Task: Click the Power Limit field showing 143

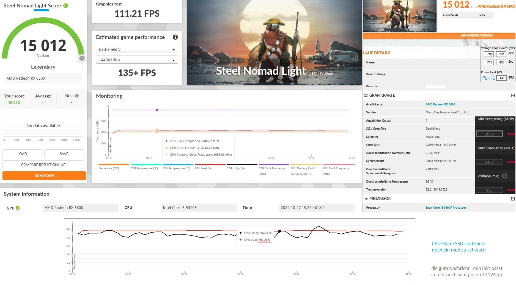Action: point(502,78)
